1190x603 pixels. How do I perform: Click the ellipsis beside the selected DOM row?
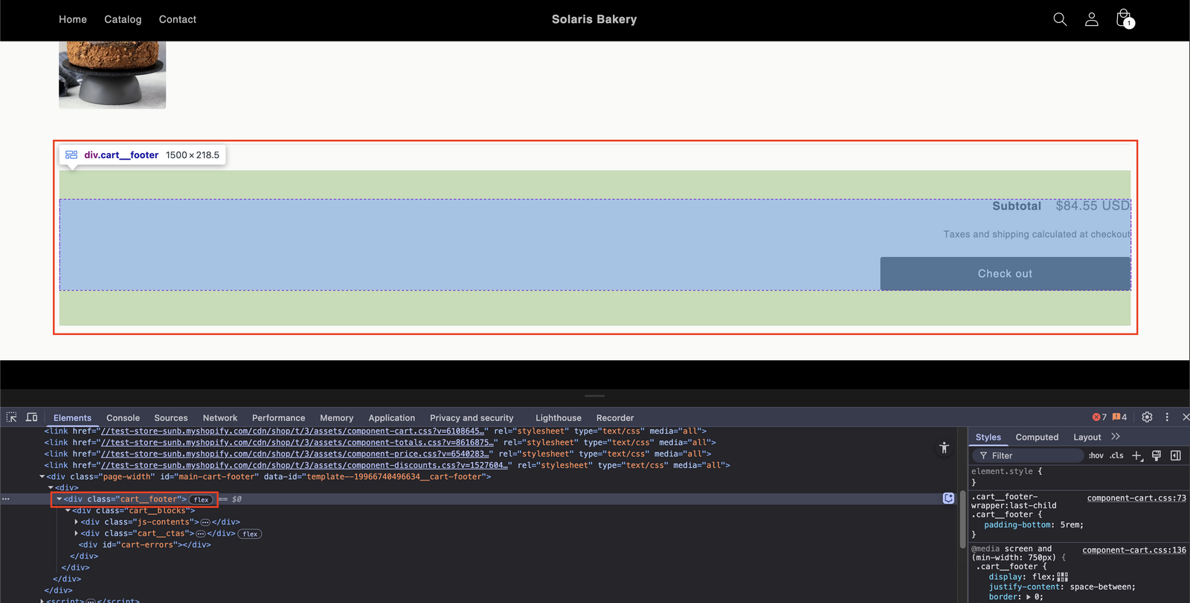pos(5,499)
